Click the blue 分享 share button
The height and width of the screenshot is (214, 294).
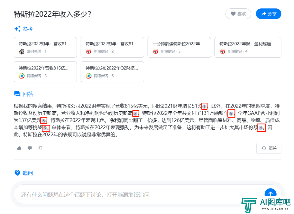pos(268,14)
